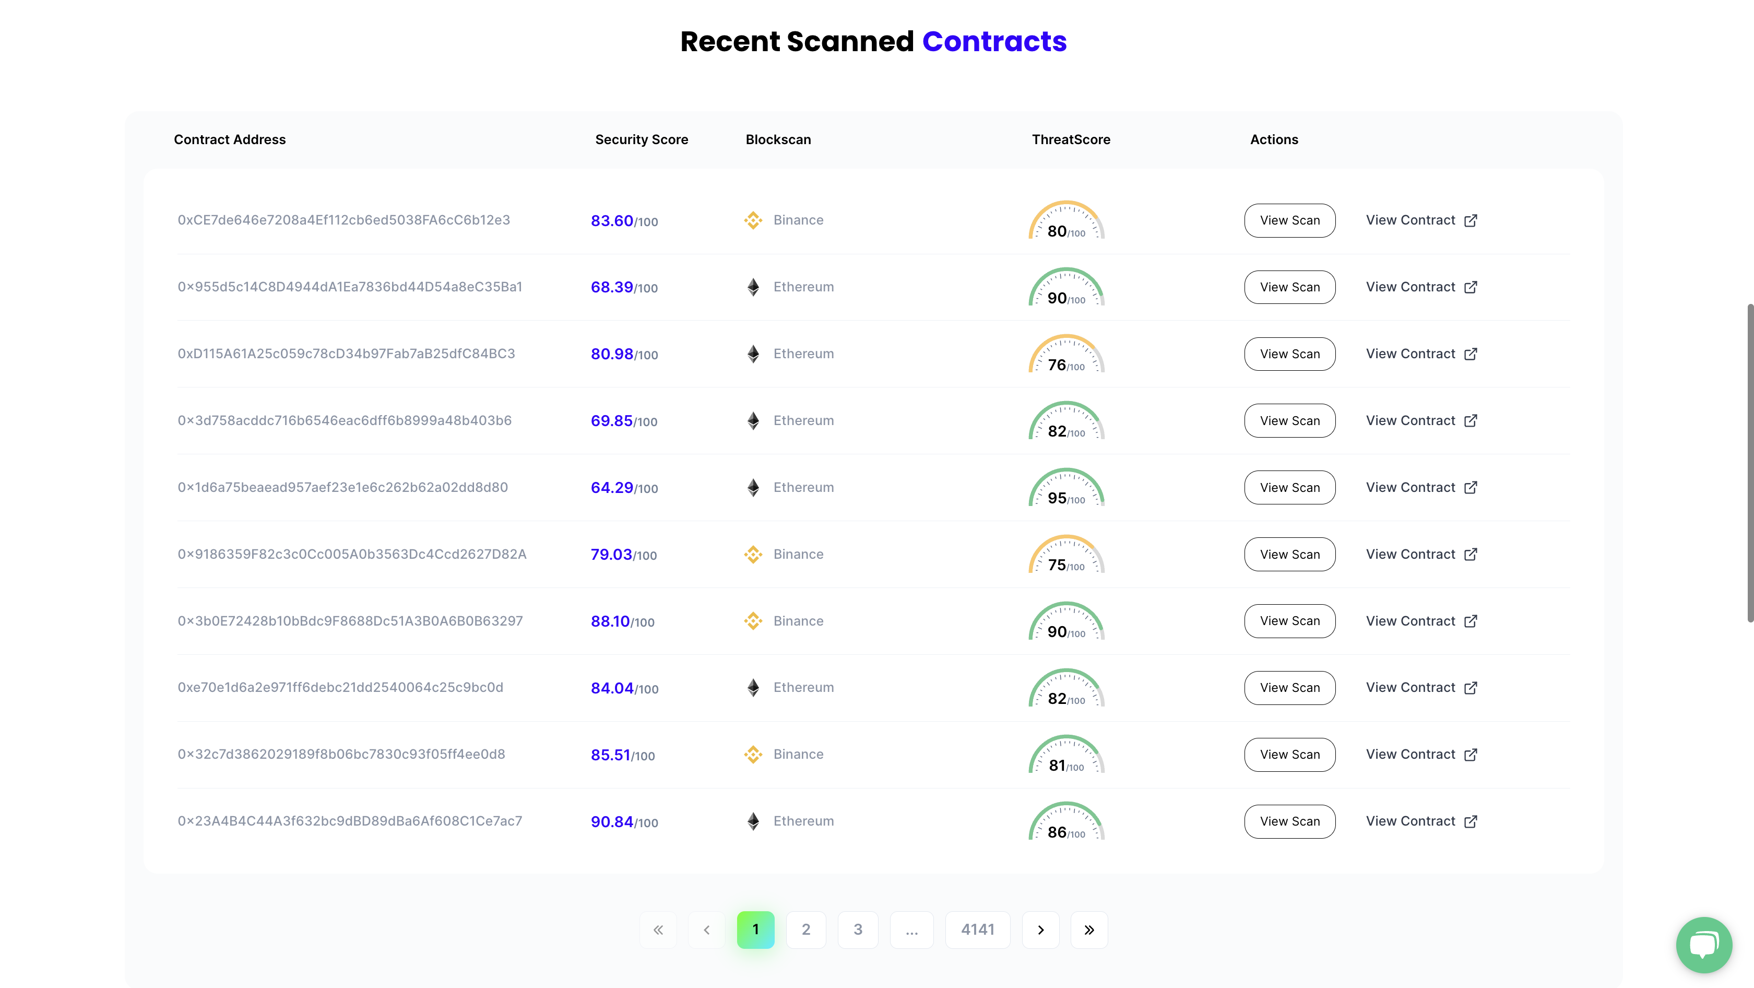The width and height of the screenshot is (1754, 988).
Task: Click ThreatScore gauge showing 95
Action: (x=1066, y=488)
